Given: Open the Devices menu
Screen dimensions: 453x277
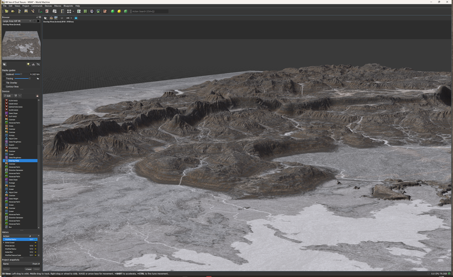Looking at the screenshot, I should tap(49, 6).
